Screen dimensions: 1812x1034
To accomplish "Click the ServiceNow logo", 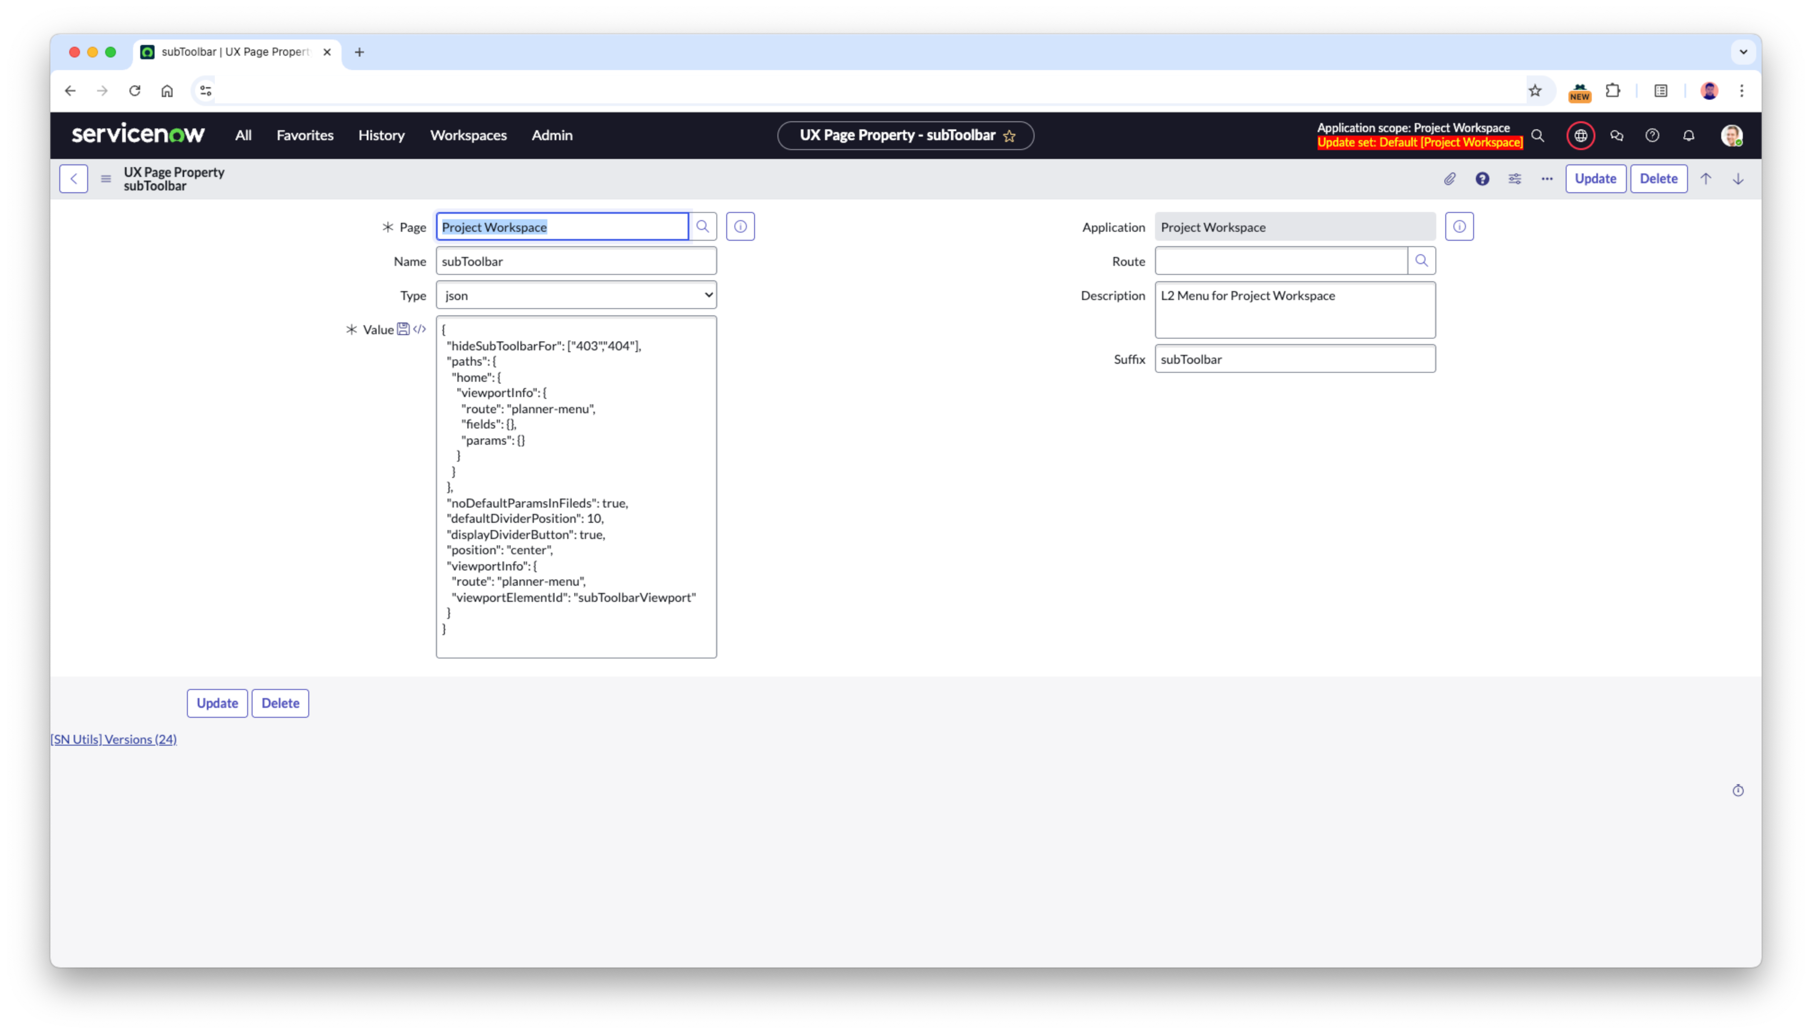I will click(138, 134).
